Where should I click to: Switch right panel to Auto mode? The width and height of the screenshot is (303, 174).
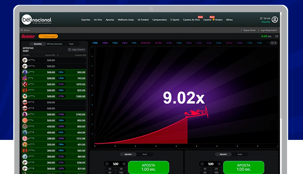tap(240, 154)
